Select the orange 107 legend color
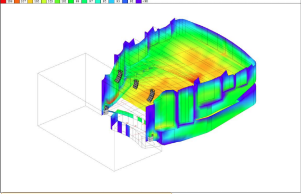 click(17, 1)
